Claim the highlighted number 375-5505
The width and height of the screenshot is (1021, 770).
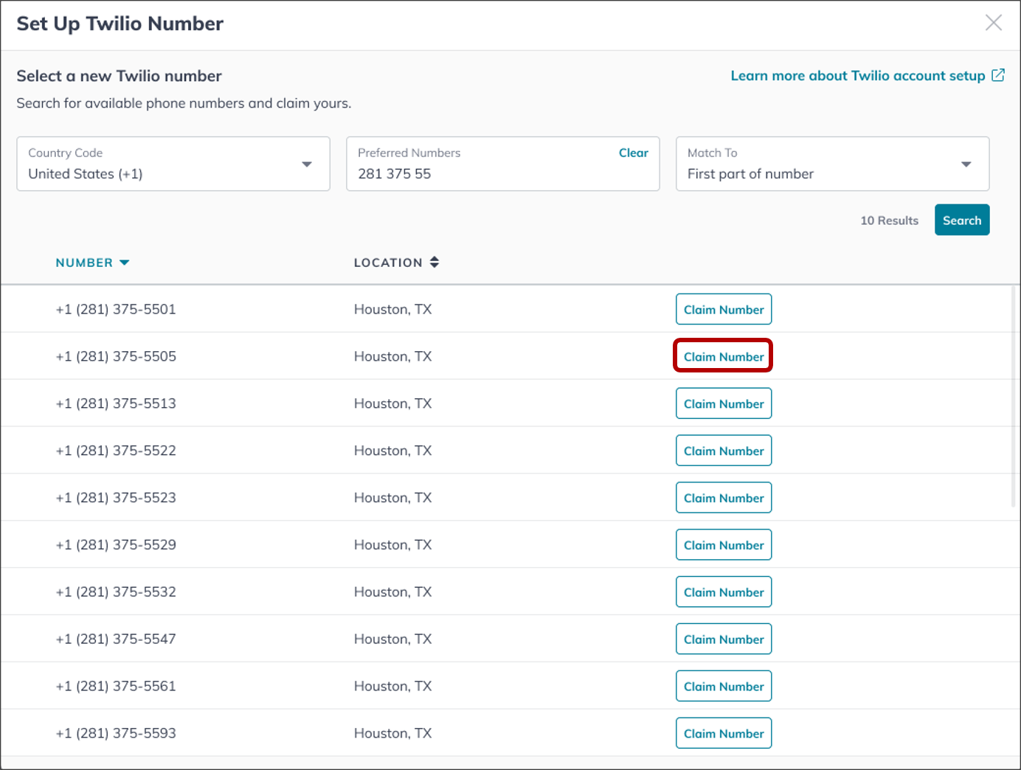tap(723, 357)
